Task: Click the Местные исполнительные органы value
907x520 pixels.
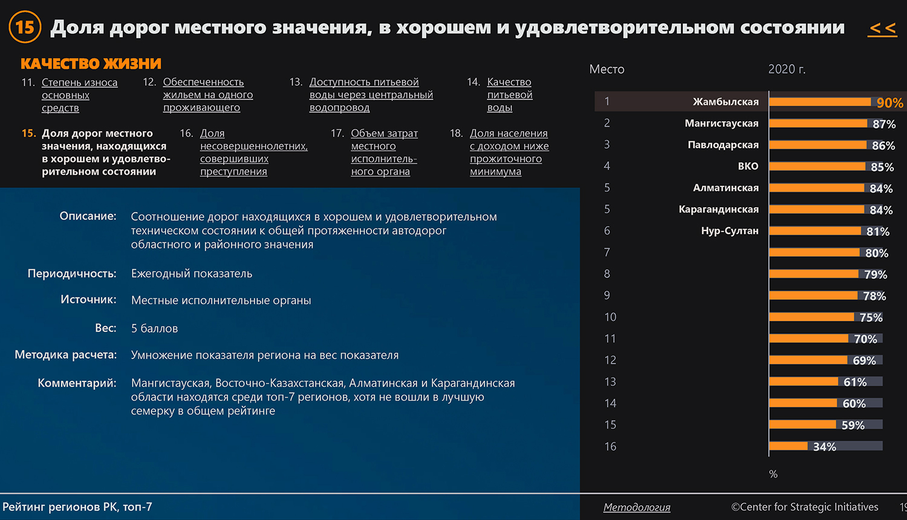Action: coord(221,300)
